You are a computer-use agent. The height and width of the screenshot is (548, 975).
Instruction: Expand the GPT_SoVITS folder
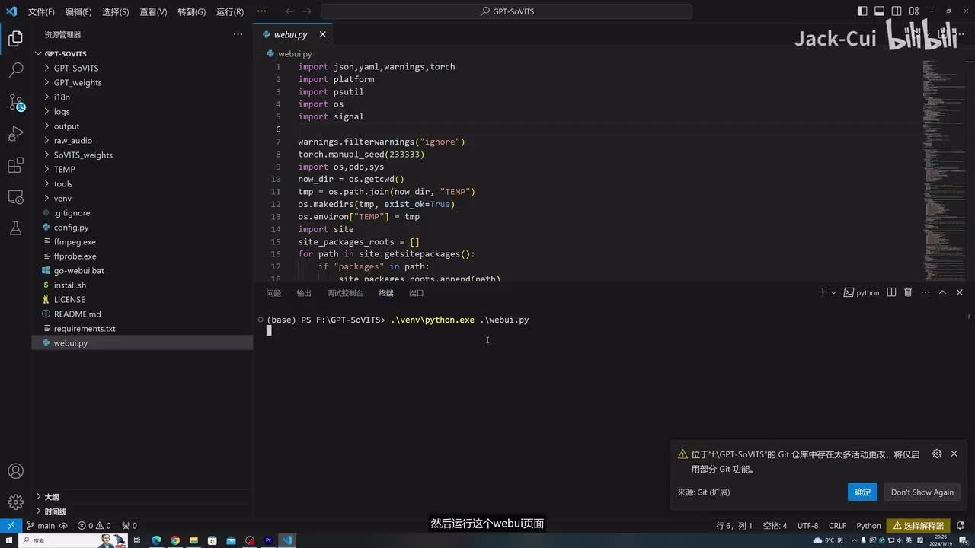(x=75, y=68)
